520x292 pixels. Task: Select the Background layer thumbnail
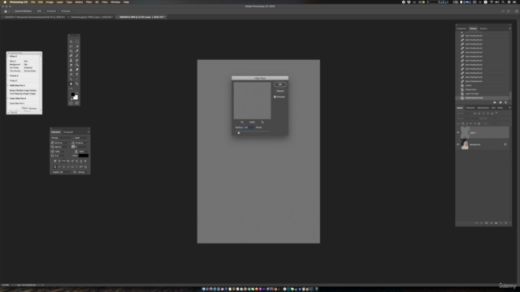click(x=465, y=144)
